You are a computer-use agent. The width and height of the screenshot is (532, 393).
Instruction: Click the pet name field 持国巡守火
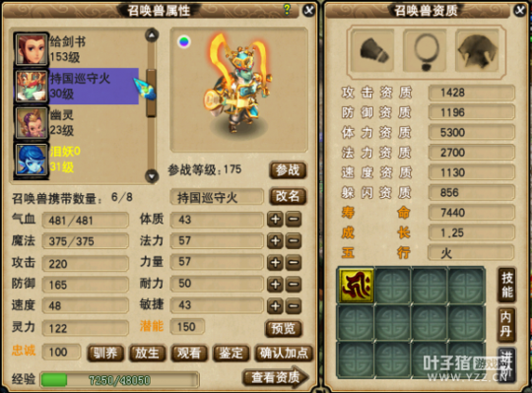coord(217,197)
